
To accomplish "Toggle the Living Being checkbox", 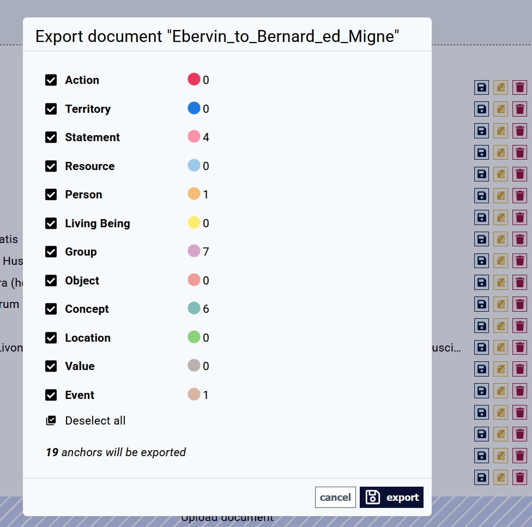I will tap(51, 223).
